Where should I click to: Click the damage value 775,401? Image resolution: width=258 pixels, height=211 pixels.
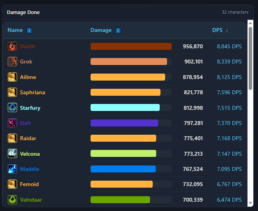coord(193,138)
